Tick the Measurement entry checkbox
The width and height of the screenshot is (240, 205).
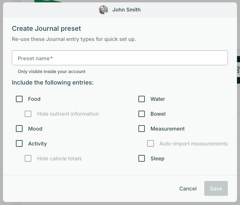[142, 129]
